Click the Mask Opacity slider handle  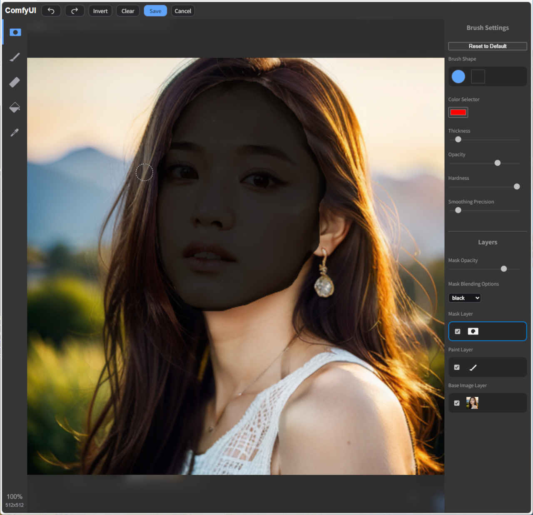(504, 269)
